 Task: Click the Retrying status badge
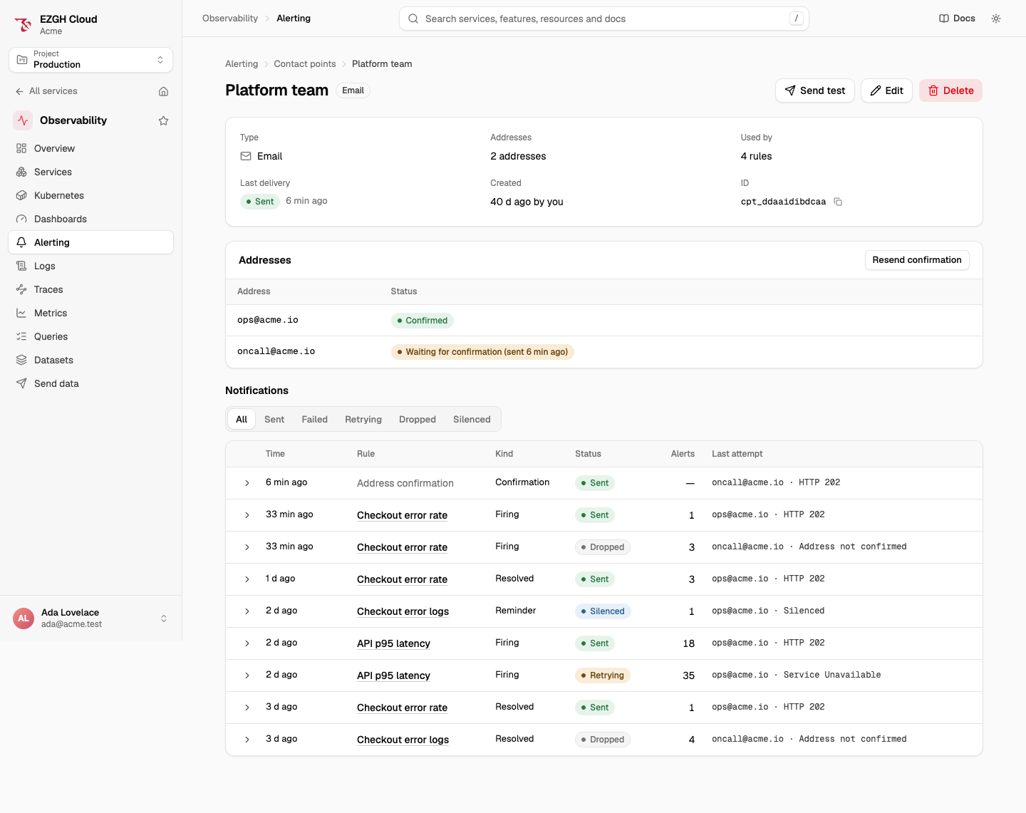click(x=603, y=675)
